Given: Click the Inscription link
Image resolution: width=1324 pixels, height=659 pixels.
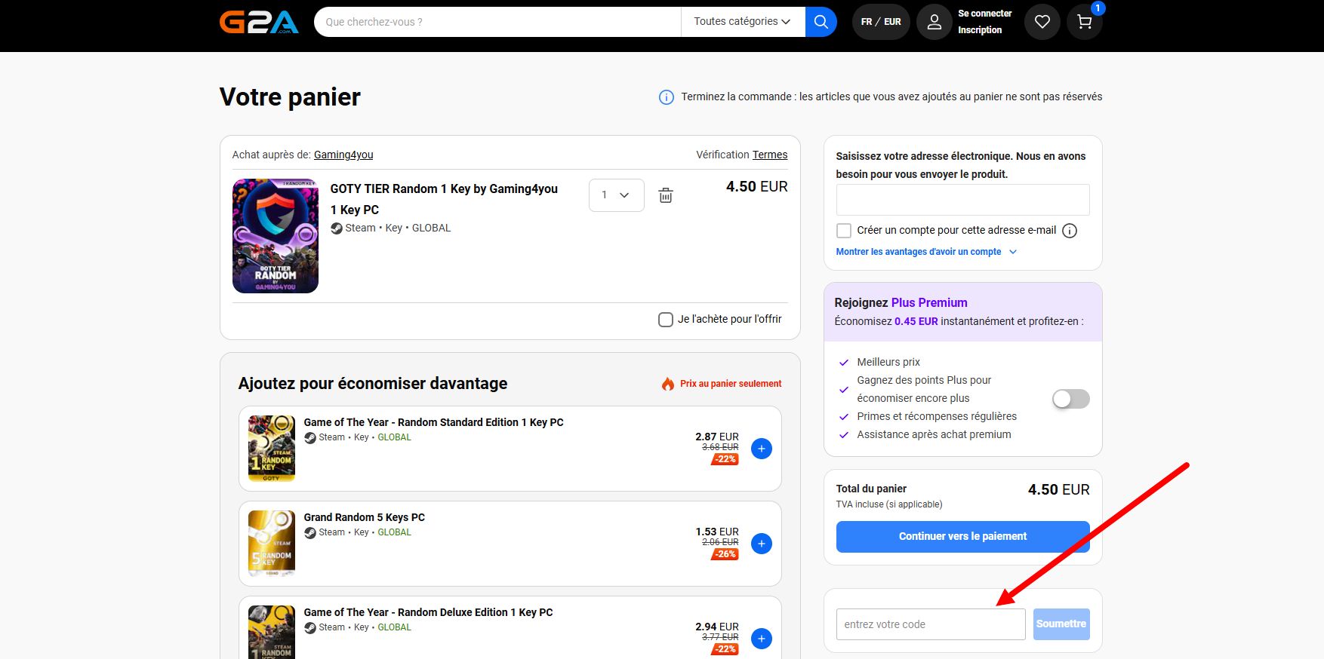Looking at the screenshot, I should 980,30.
